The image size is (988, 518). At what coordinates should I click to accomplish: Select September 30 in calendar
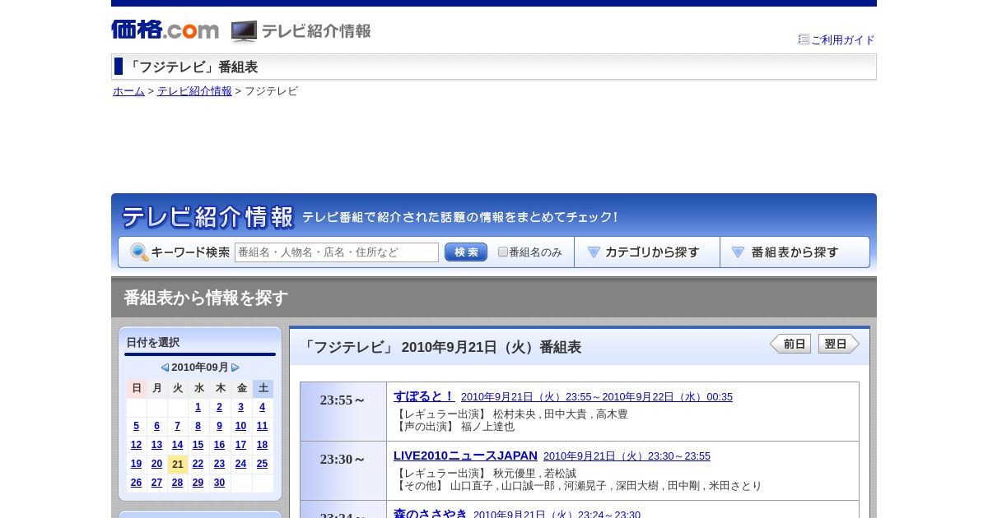pyautogui.click(x=220, y=483)
